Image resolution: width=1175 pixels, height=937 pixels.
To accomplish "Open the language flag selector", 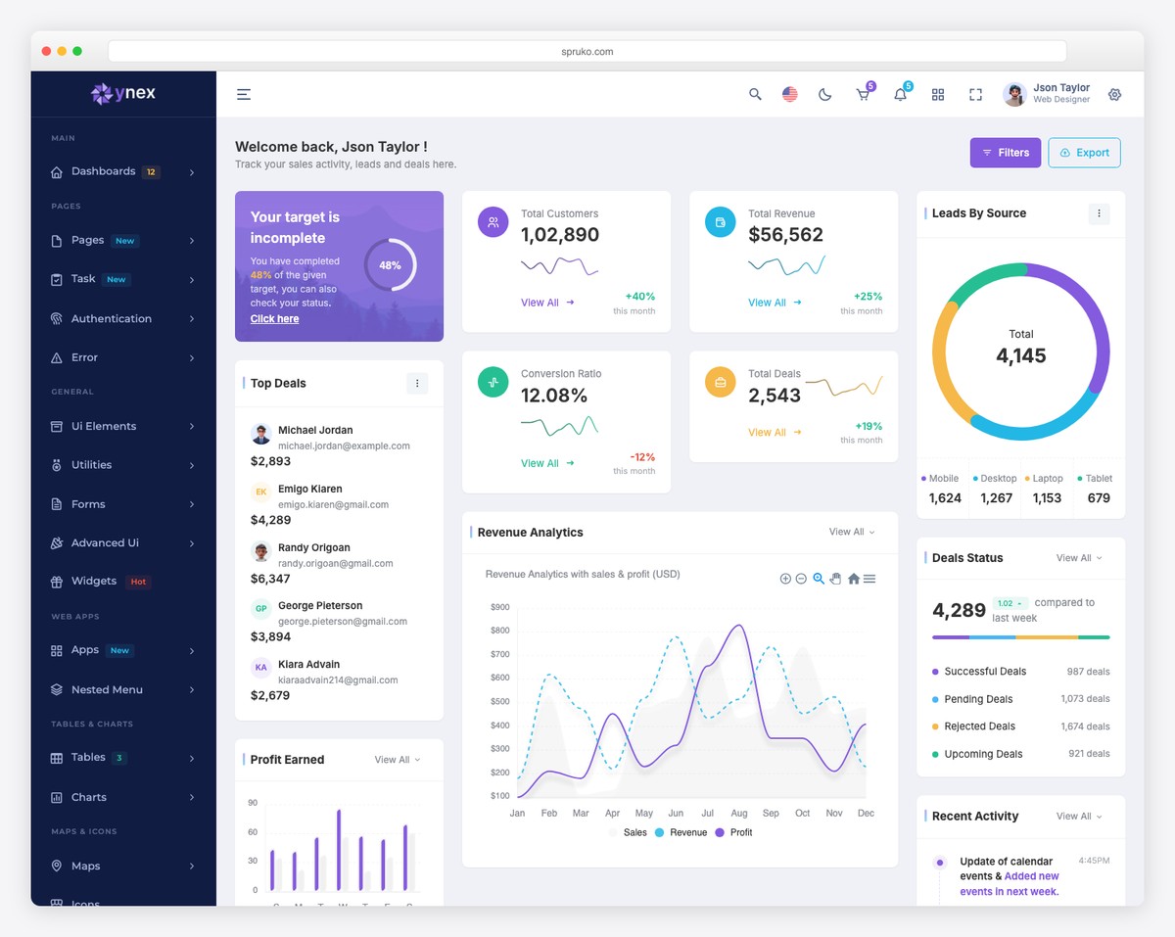I will (x=789, y=94).
